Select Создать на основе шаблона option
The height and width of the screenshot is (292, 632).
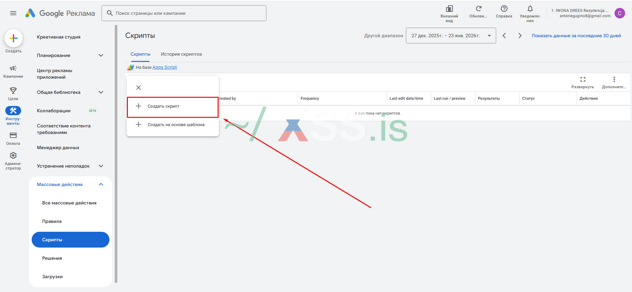[x=173, y=125]
